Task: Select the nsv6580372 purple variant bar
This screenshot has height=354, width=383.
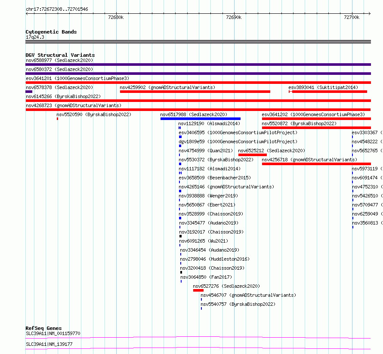Action: pyautogui.click(x=198, y=74)
